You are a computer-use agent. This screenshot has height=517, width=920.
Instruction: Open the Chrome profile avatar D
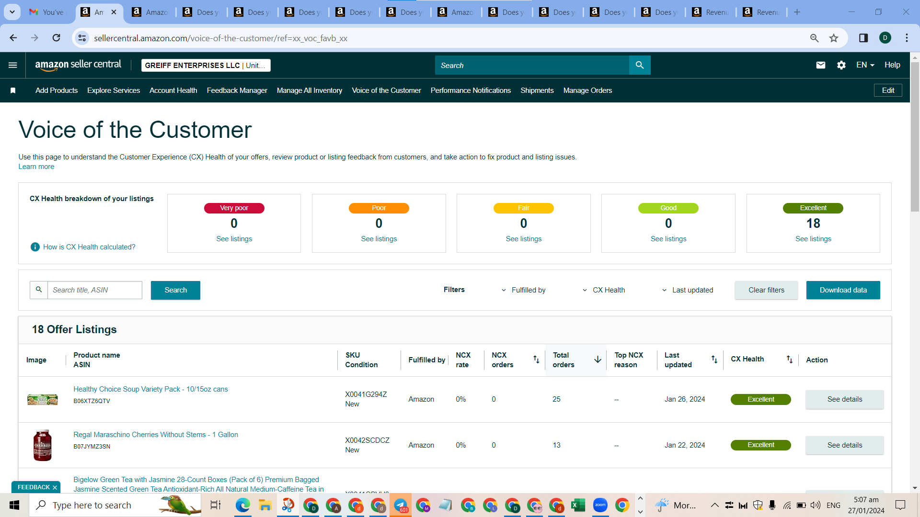coord(885,38)
